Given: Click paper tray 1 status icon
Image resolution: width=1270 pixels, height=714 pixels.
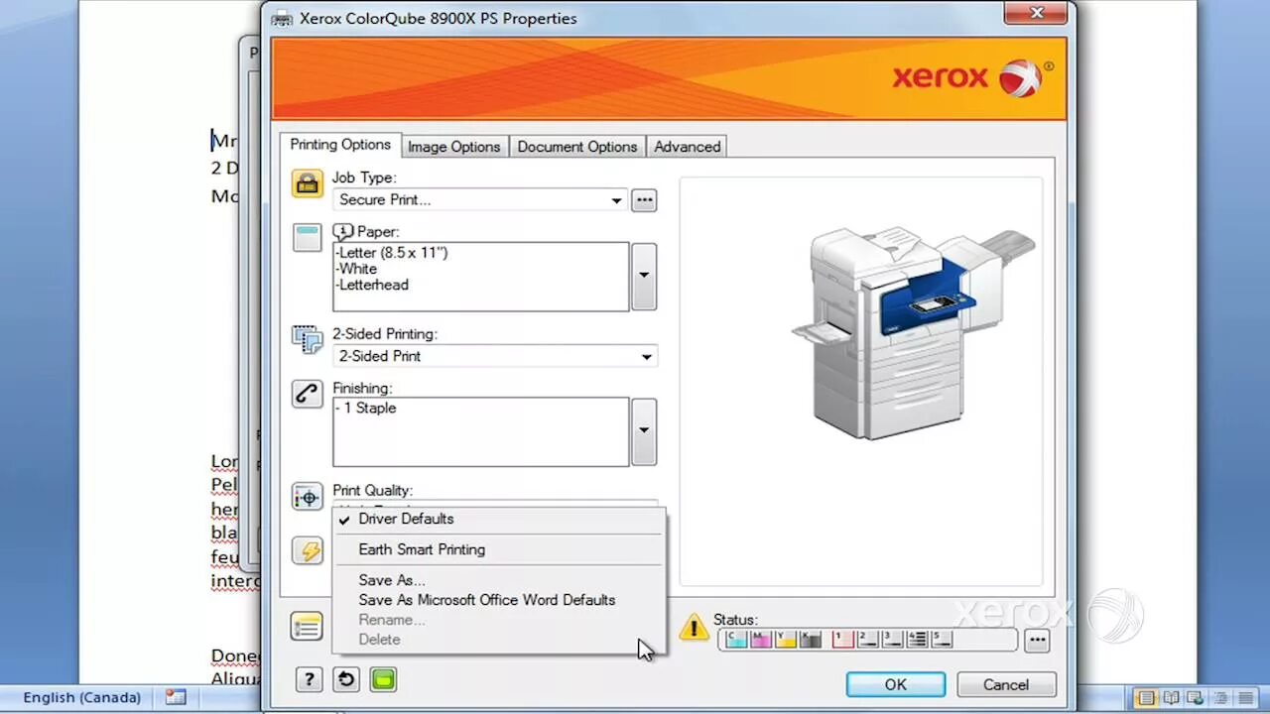Looking at the screenshot, I should 842,640.
